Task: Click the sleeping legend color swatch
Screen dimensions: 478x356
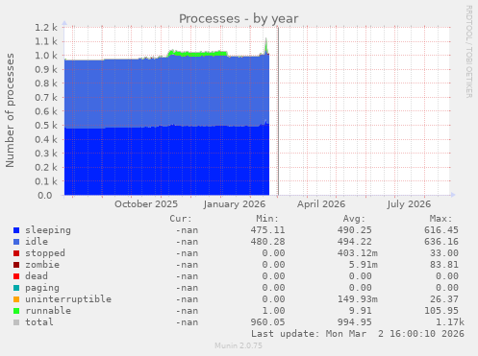Action: [16, 230]
